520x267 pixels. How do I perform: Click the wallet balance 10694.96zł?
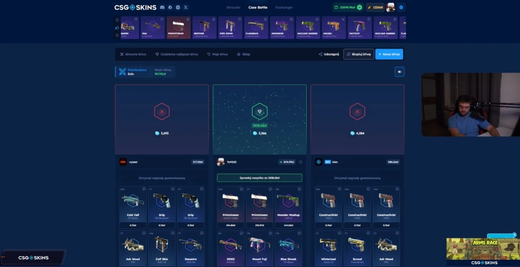[x=347, y=7]
